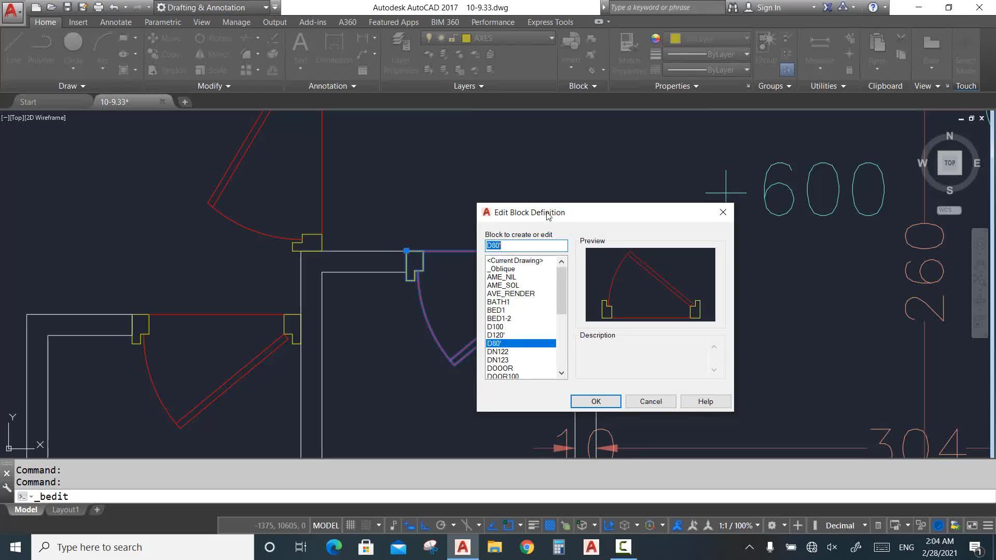Click the Customization hamburger icon in status bar
Screen dimensions: 996x560
point(988,525)
